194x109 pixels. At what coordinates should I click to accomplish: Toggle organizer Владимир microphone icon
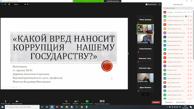pos(188,12)
